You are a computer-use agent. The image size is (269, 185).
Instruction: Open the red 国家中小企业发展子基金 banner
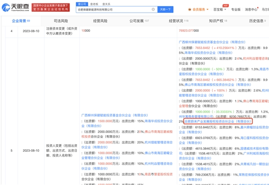(x=50, y=7)
